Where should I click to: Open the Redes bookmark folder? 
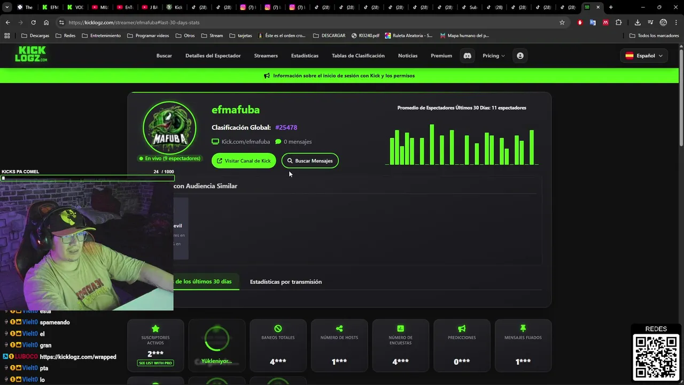(66, 36)
